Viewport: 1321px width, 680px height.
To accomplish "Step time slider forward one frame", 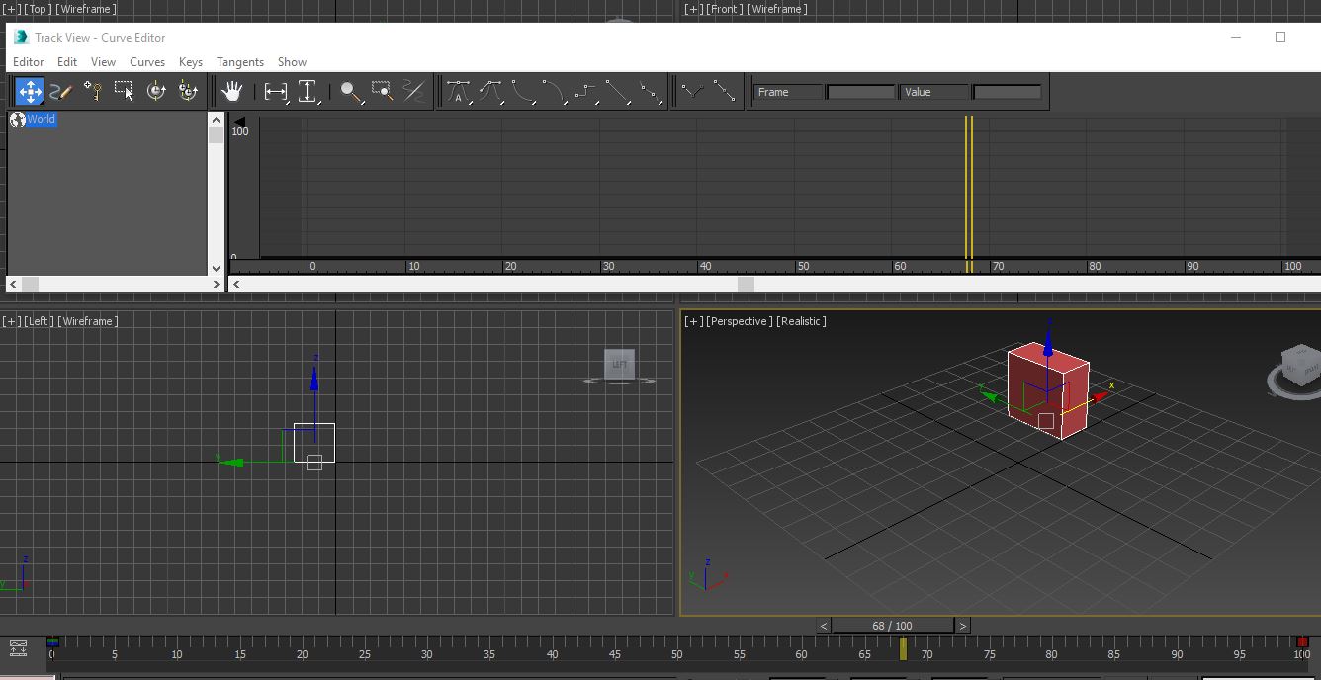I will (x=962, y=626).
